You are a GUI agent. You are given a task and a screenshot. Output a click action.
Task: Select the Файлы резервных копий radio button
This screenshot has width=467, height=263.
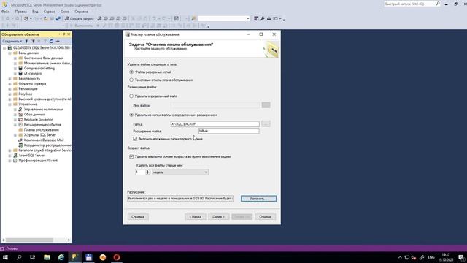131,72
